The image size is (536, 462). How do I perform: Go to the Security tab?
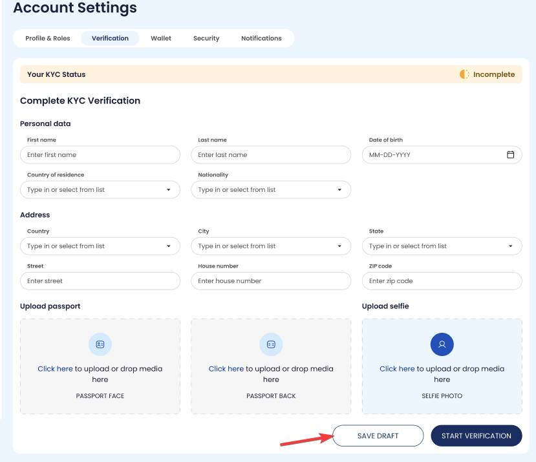point(206,38)
